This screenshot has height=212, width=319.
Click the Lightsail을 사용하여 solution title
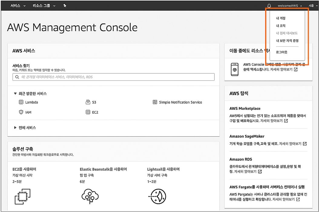(163, 169)
